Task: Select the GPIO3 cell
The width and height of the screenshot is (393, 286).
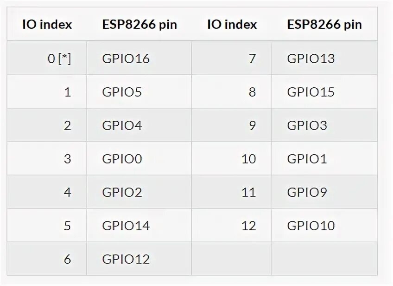Action: 324,125
